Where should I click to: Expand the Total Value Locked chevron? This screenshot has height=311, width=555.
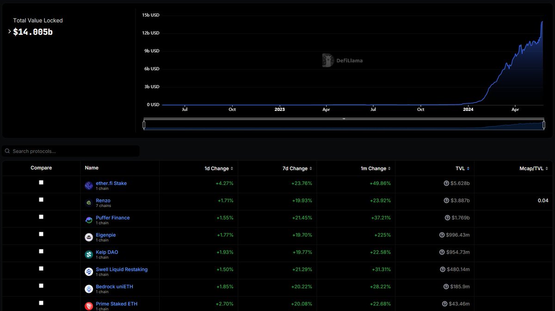click(9, 31)
